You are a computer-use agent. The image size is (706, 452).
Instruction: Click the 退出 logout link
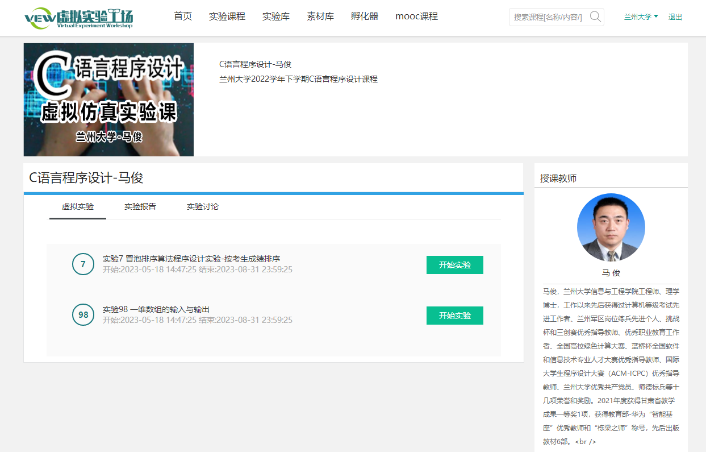pos(675,17)
